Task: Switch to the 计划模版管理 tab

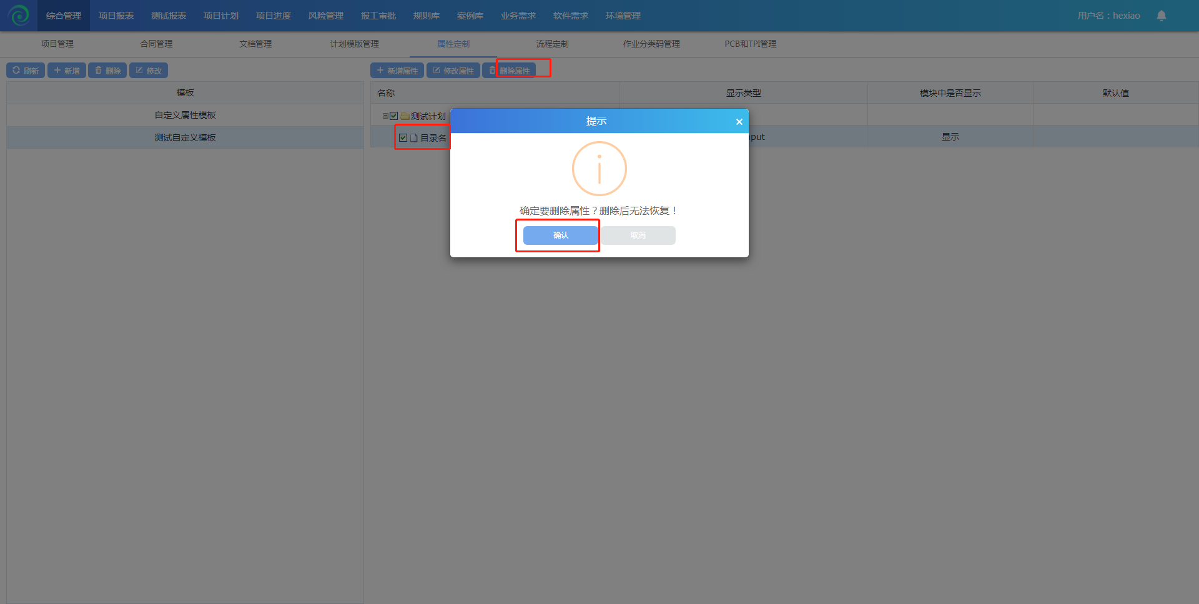Action: click(355, 44)
